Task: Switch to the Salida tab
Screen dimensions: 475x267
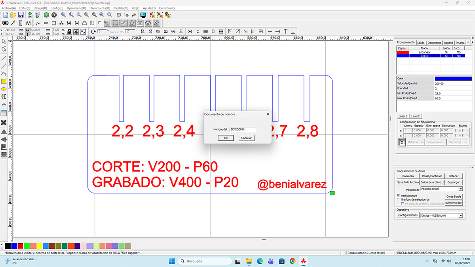Action: (x=421, y=43)
